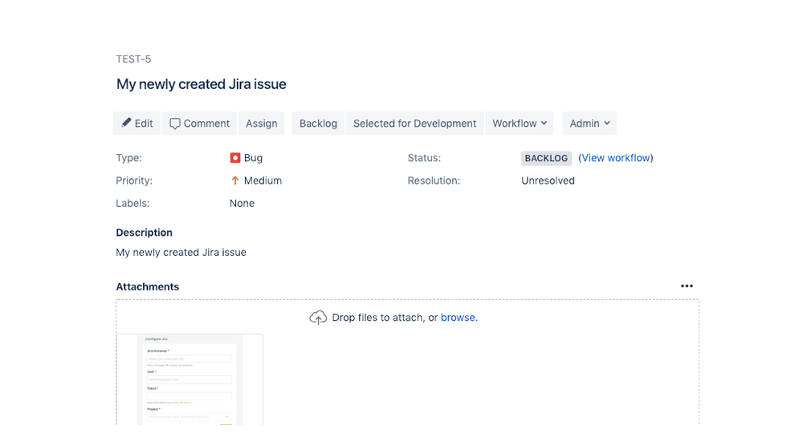Open the Attachments three-dot options menu
803x446 pixels.
(687, 286)
